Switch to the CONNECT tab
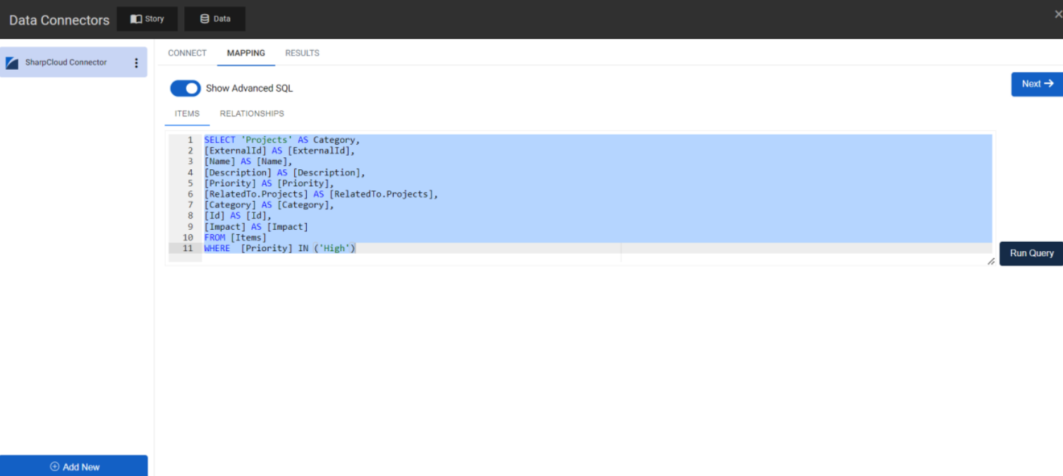Image resolution: width=1063 pixels, height=476 pixels. click(187, 53)
